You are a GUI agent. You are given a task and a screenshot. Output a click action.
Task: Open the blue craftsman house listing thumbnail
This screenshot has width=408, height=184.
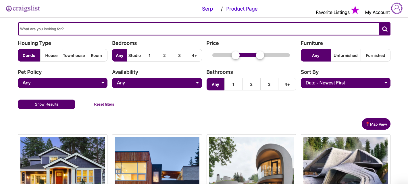63,160
